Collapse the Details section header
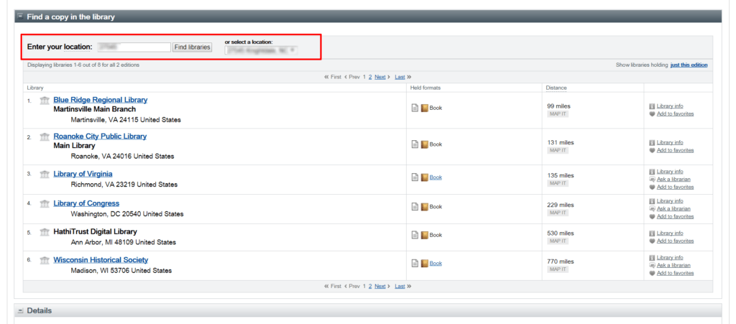 click(20, 311)
